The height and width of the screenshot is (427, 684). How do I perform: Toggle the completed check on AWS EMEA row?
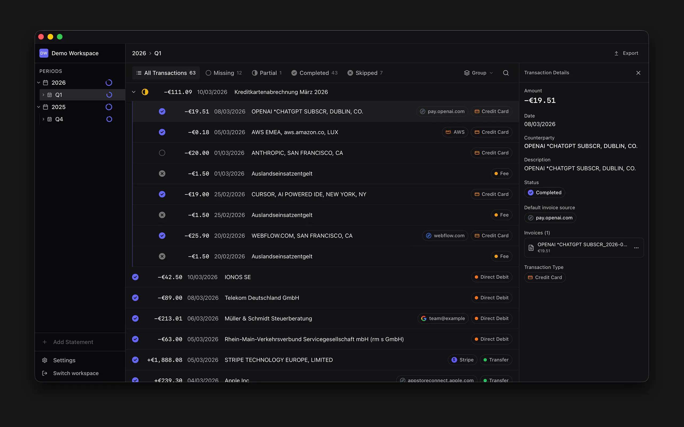[162, 132]
